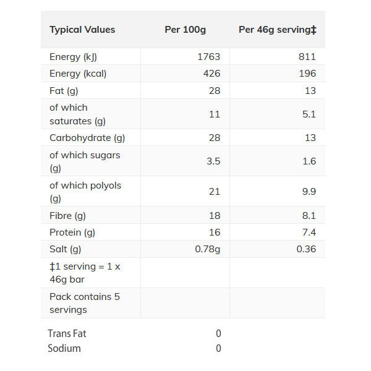
Task: Select the Energy (kcal) row label
Action: [x=78, y=74]
